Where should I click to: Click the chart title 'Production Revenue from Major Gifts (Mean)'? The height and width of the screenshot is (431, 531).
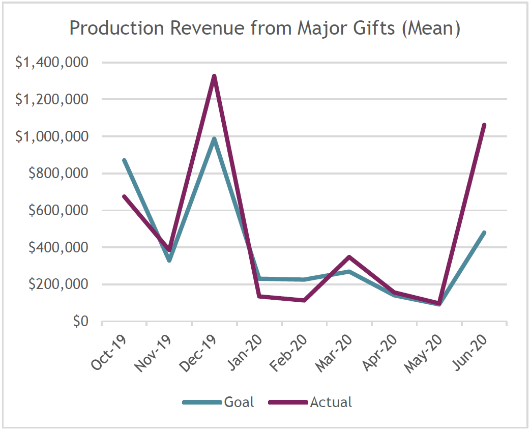pos(265,28)
